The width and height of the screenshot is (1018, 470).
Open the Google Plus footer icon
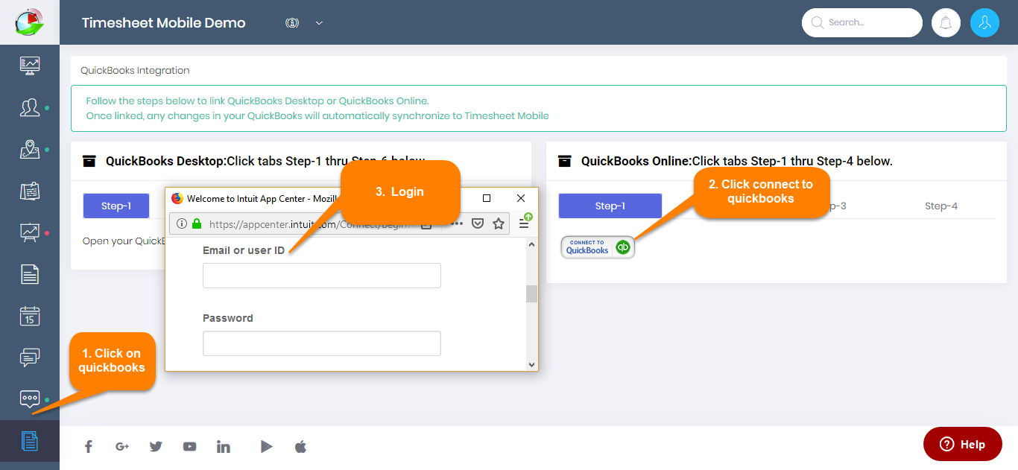(122, 446)
